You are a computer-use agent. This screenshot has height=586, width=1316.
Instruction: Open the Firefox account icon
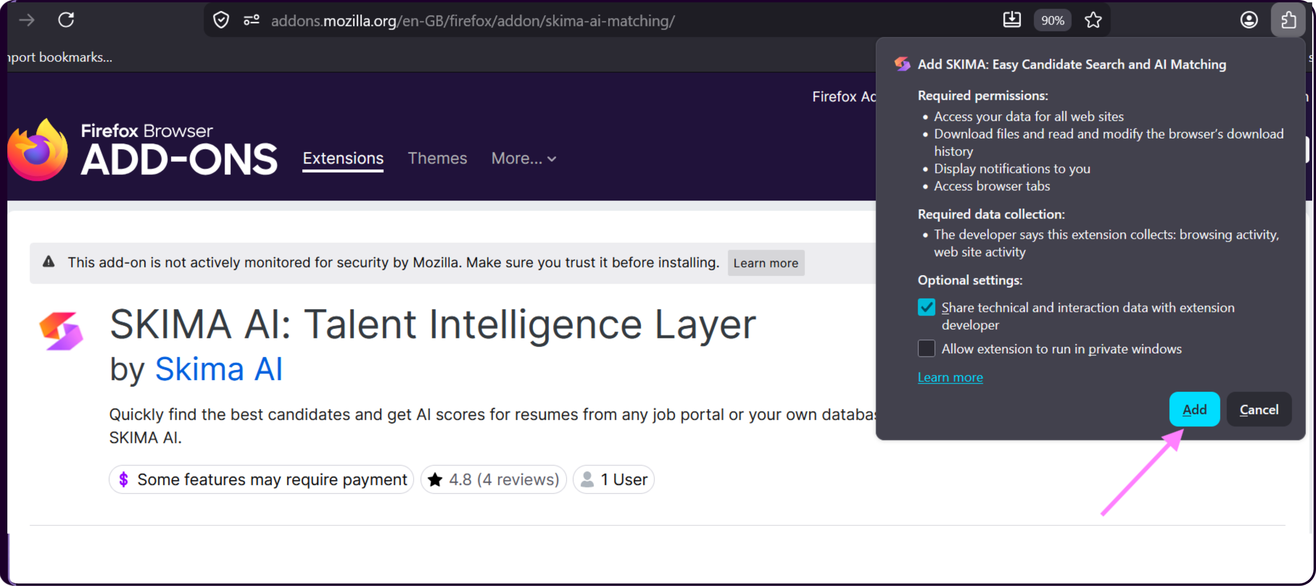[x=1249, y=20]
